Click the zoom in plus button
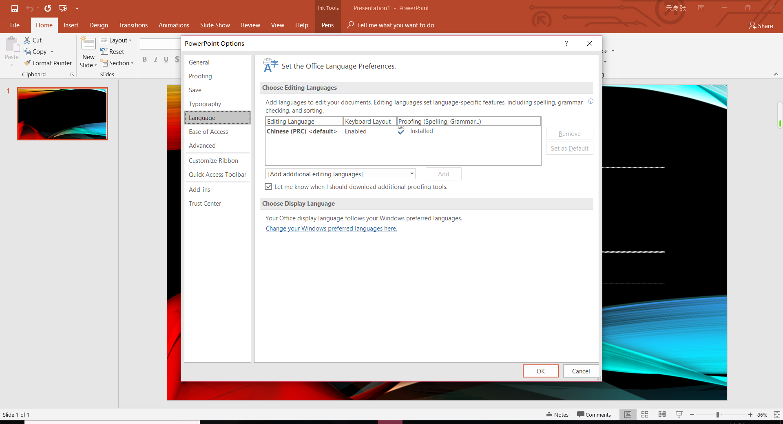The height and width of the screenshot is (424, 783). click(x=750, y=415)
